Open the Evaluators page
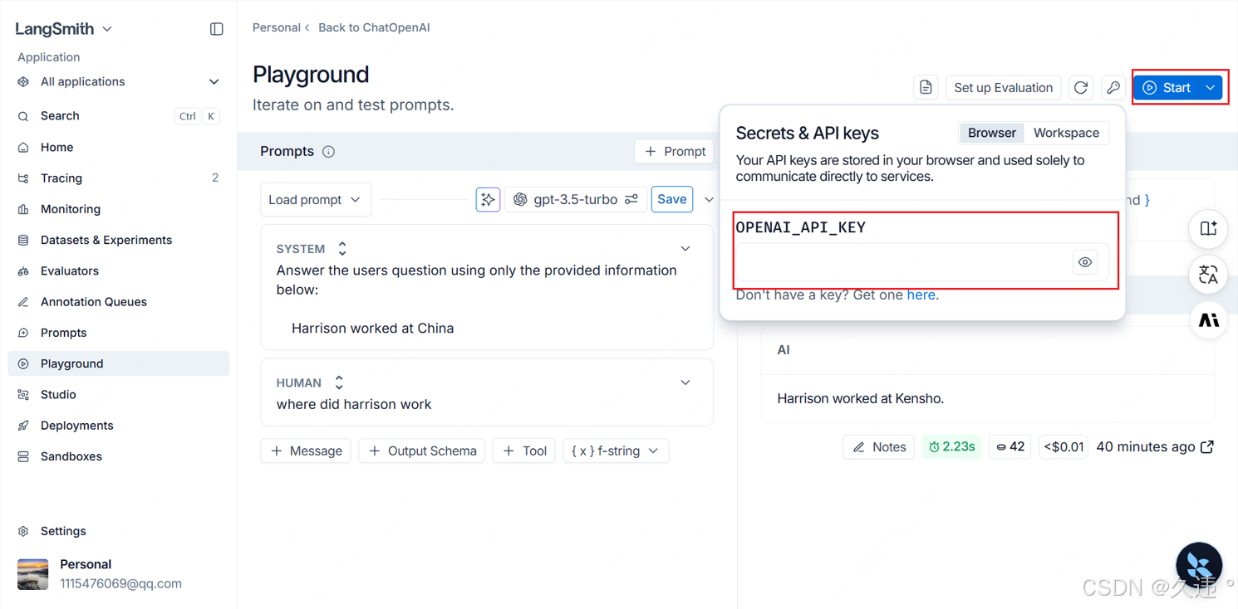The image size is (1238, 609). 118,270
